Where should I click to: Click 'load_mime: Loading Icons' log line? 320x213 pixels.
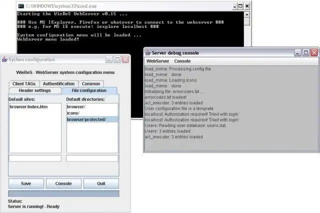170,80
